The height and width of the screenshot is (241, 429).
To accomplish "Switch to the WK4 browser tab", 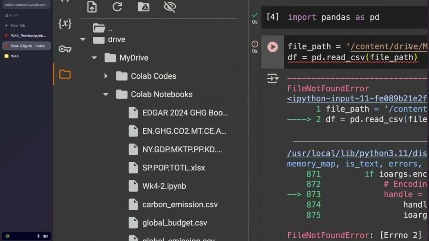I will (x=26, y=56).
